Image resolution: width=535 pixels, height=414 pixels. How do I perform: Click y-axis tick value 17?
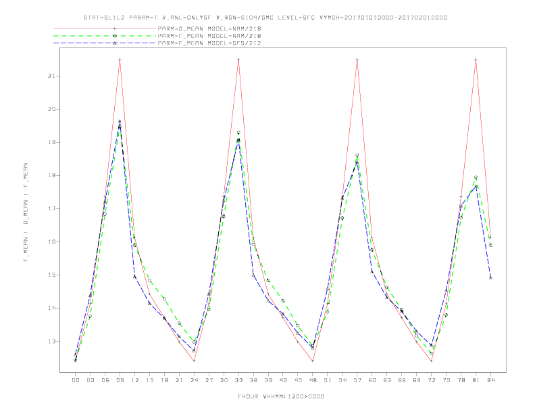51,208
